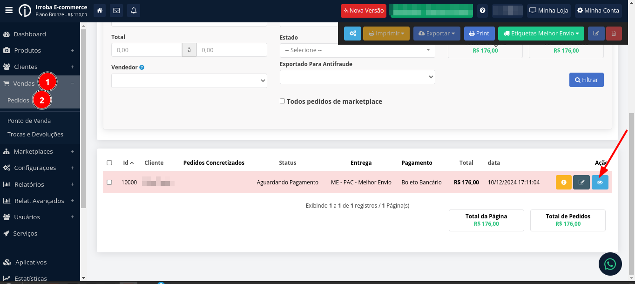This screenshot has width=635, height=284.
Task: Expand the Relat. Avançados sidebar menu
Action: click(40, 201)
